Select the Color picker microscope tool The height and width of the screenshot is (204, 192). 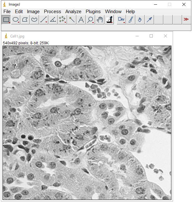pyautogui.click(x=109, y=20)
